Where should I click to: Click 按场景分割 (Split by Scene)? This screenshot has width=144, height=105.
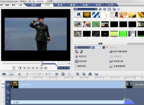pos(116,61)
